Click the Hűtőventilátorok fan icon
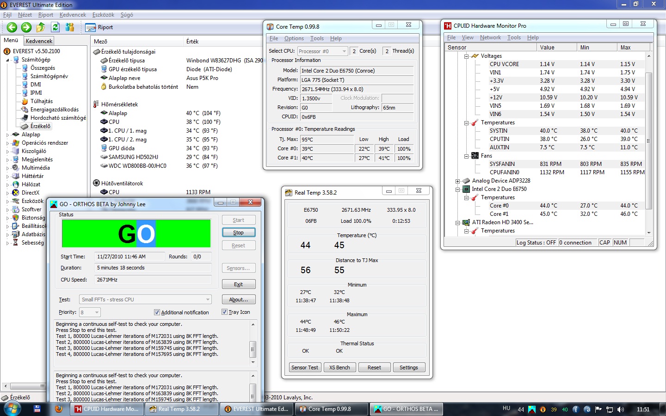 click(x=97, y=184)
